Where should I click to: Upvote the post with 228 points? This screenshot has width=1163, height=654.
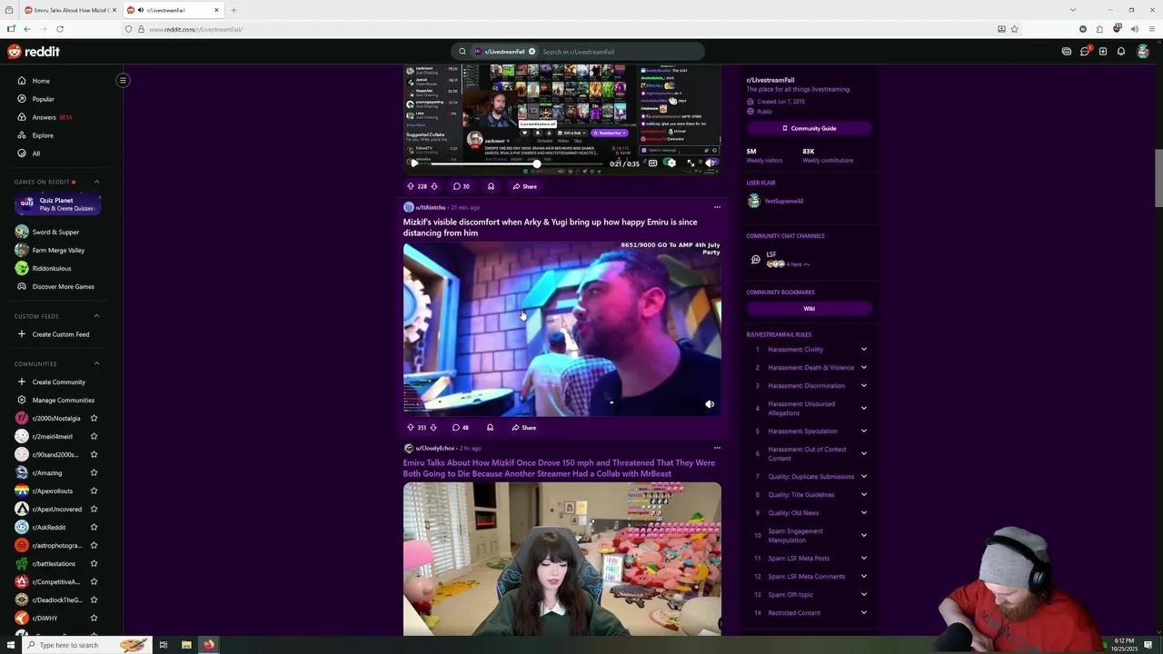pyautogui.click(x=411, y=186)
